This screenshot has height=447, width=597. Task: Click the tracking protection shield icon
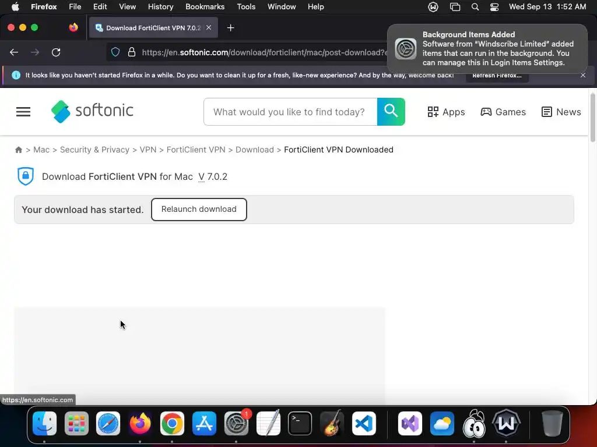click(x=115, y=52)
